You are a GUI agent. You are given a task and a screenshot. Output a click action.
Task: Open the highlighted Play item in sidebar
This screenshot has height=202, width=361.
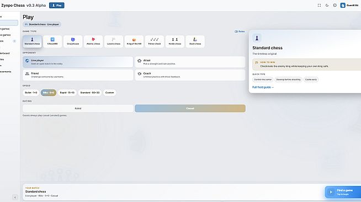(x=9, y=23)
